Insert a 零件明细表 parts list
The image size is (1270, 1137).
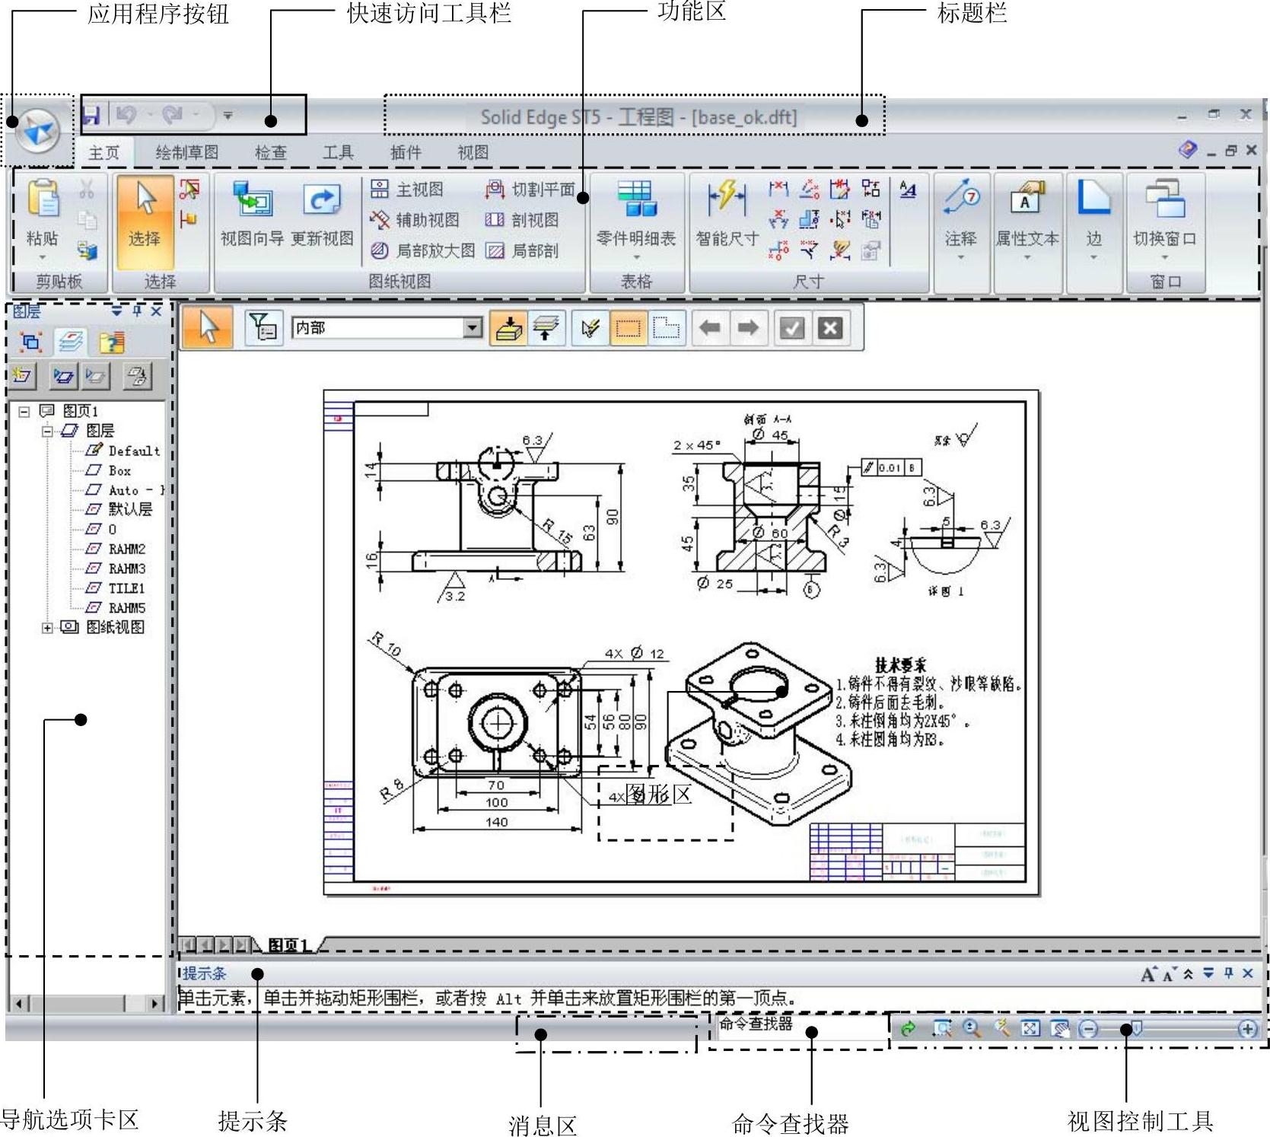click(x=636, y=213)
